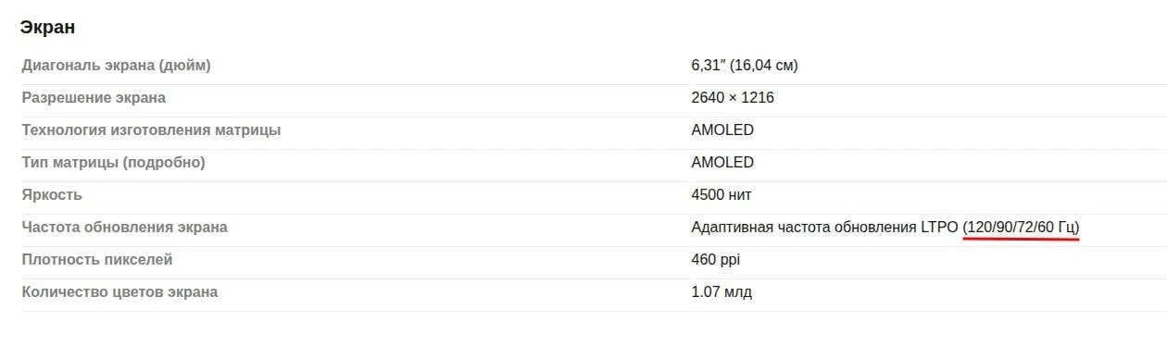Select the Частота обновления экрана label
This screenshot has width=1167, height=346.
(124, 227)
